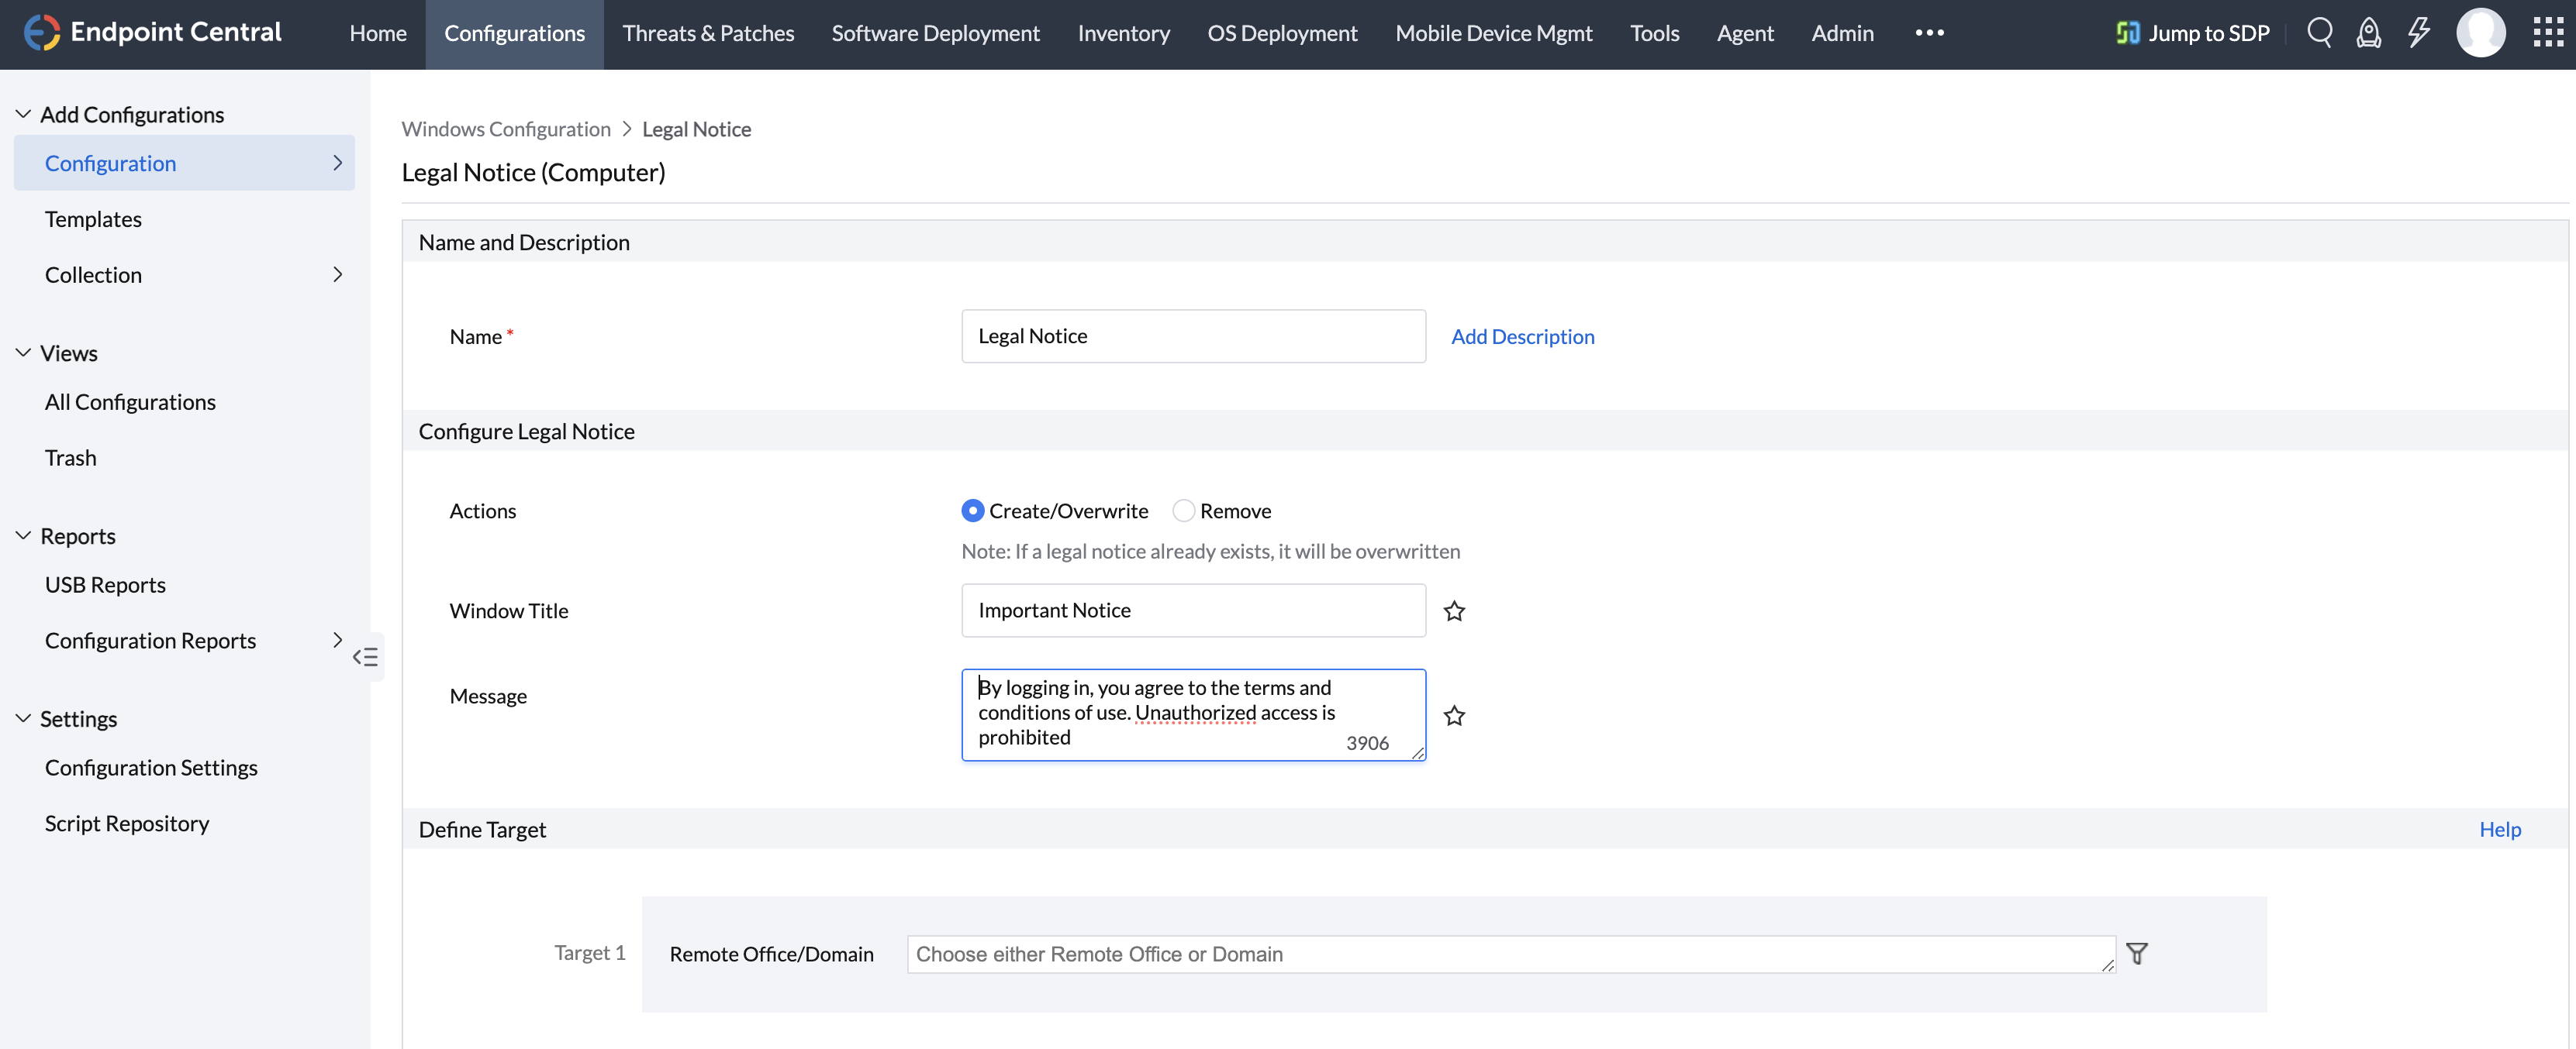
Task: Select the Create/Overwrite radio button
Action: pos(972,511)
